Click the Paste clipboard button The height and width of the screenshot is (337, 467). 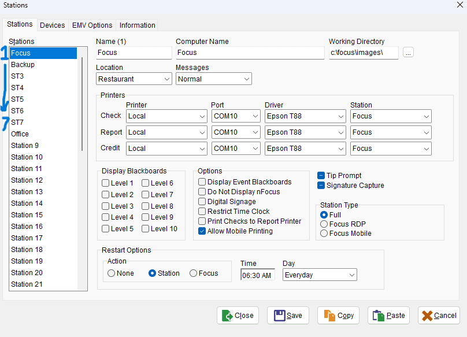[x=388, y=316]
